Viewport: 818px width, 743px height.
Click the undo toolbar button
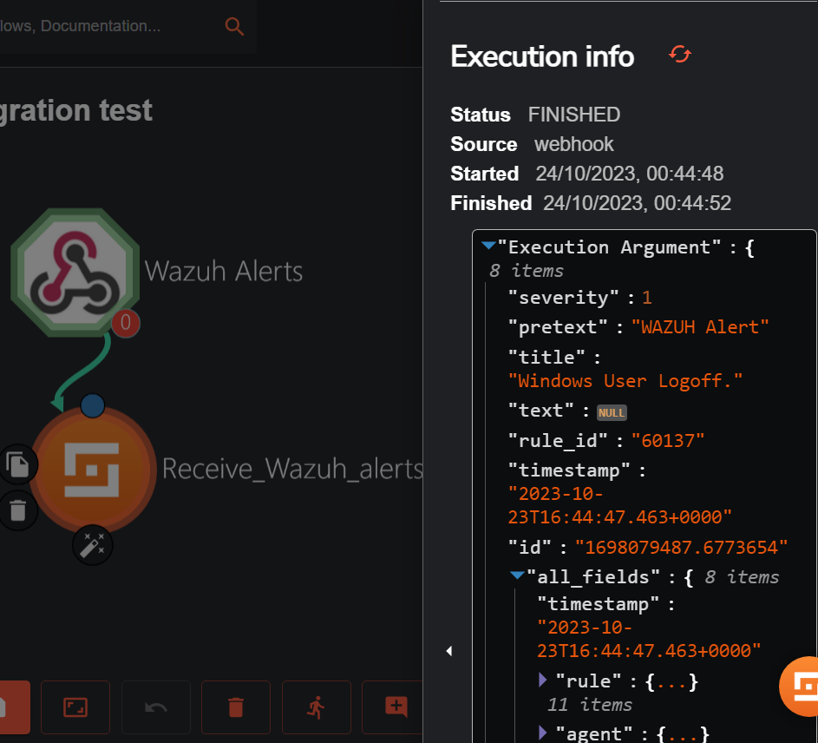[155, 707]
